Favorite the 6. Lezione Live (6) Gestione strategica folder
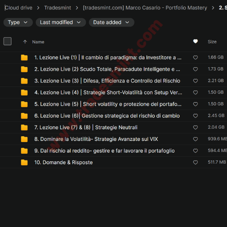This screenshot has width=227, height=227. 195,116
